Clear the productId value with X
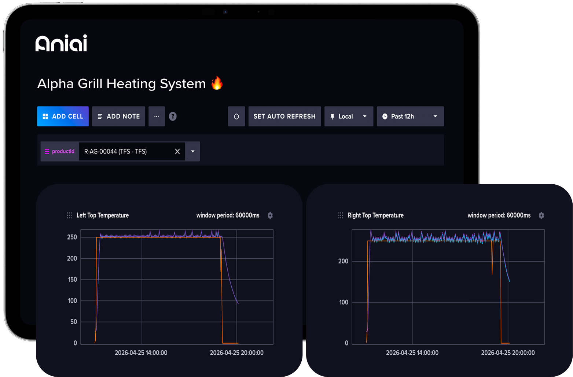The width and height of the screenshot is (573, 377). pos(177,151)
